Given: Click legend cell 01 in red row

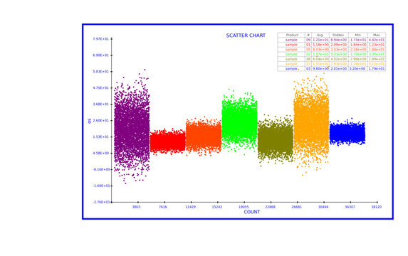Looking at the screenshot, I should tap(308, 45).
